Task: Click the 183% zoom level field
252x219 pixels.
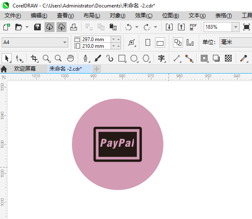Action: [x=218, y=27]
